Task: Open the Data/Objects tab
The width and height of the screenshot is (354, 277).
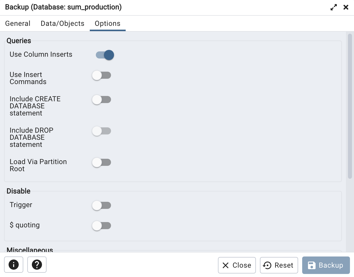Action: (x=62, y=24)
